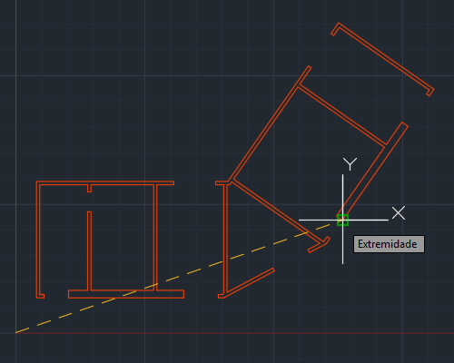Select the short angled segment at the middle shape's bottom

pyautogui.click(x=250, y=280)
